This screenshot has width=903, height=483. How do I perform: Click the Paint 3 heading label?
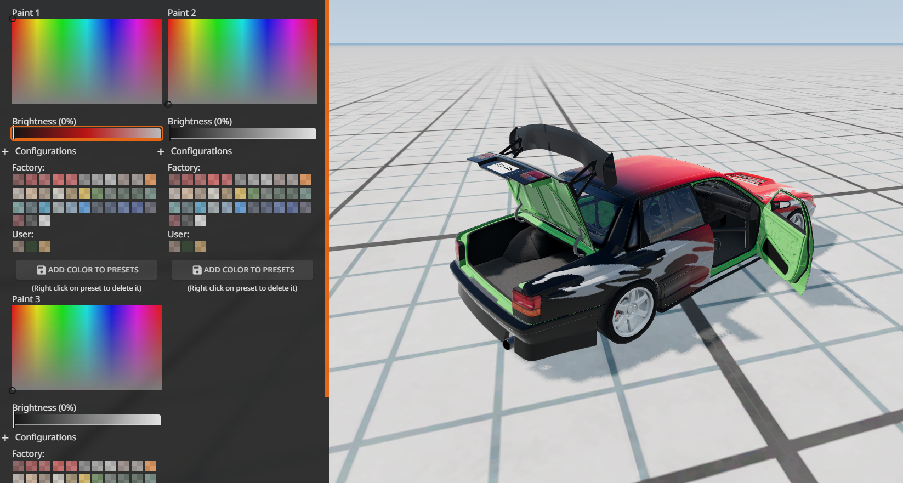tap(26, 299)
